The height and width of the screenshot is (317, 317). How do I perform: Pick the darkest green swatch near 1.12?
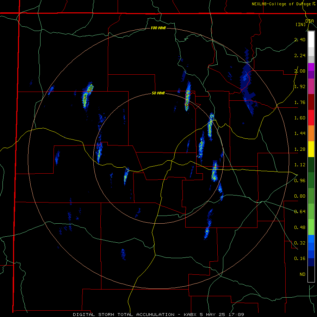[x=311, y=165]
